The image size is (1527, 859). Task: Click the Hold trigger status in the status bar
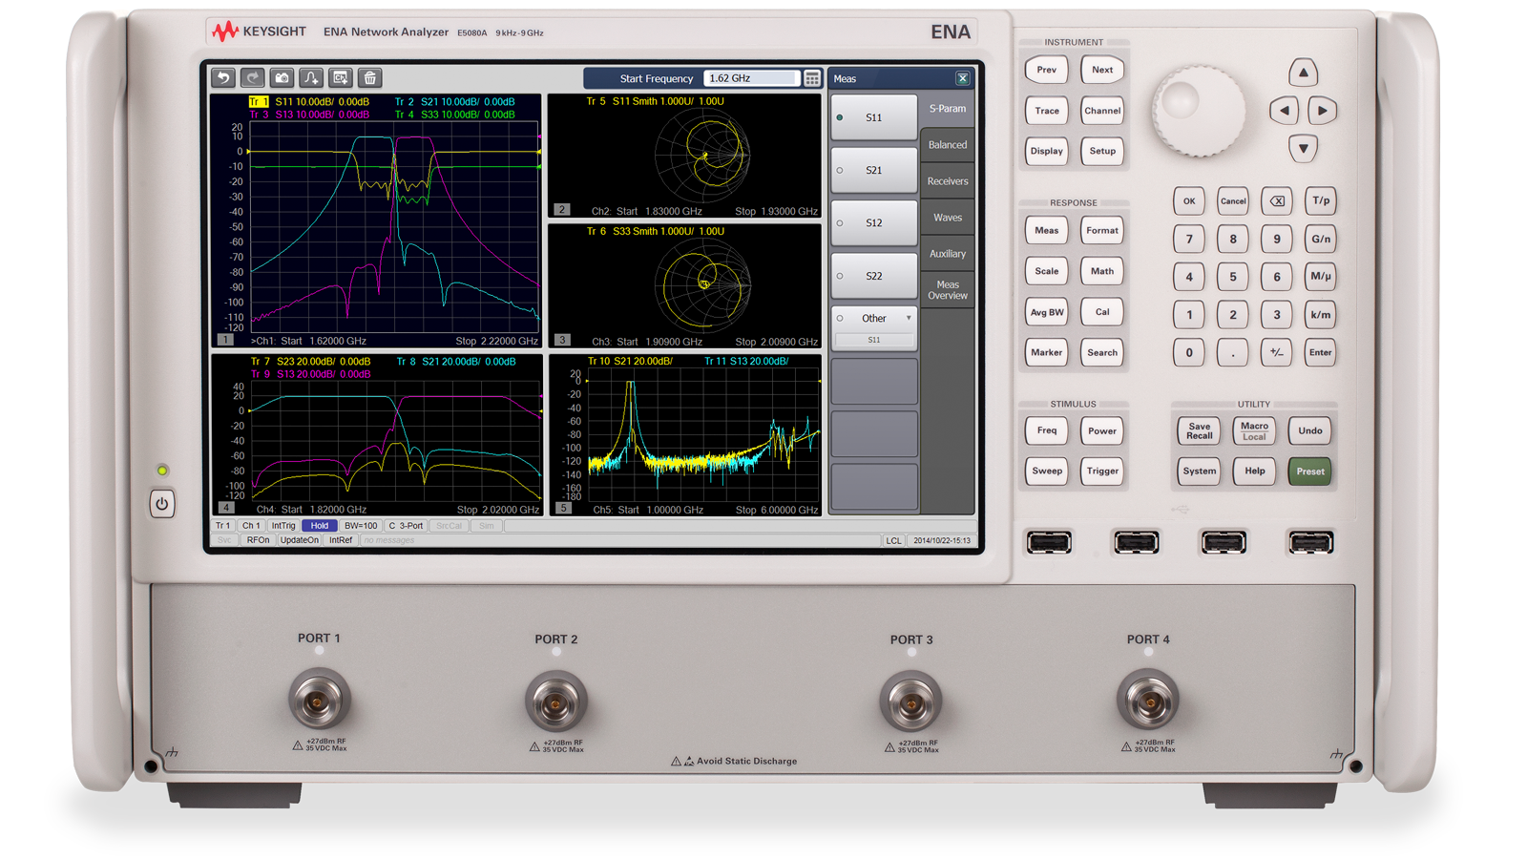320,525
